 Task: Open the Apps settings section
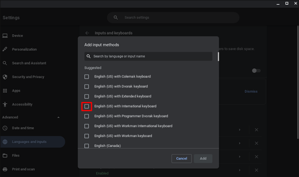point(16,91)
